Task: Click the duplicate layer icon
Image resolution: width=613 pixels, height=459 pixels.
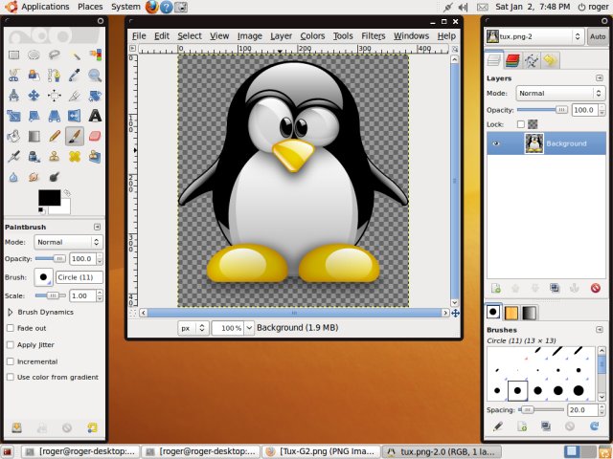Action: tap(555, 289)
